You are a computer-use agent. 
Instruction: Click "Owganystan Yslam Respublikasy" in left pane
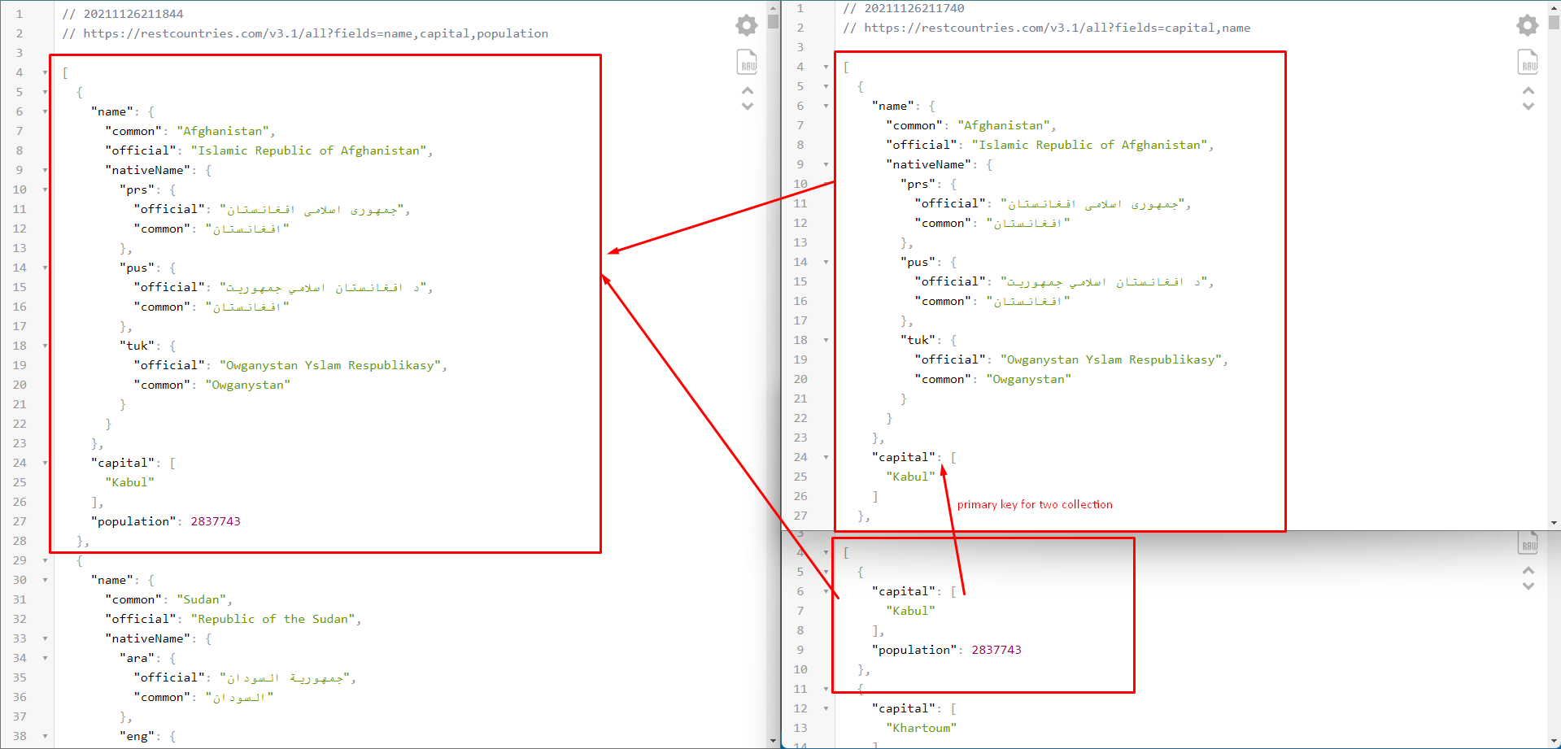click(330, 365)
